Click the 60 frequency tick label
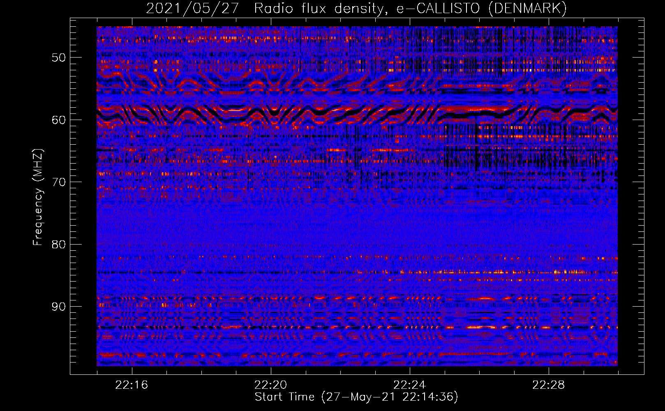This screenshot has width=665, height=411. click(x=59, y=120)
